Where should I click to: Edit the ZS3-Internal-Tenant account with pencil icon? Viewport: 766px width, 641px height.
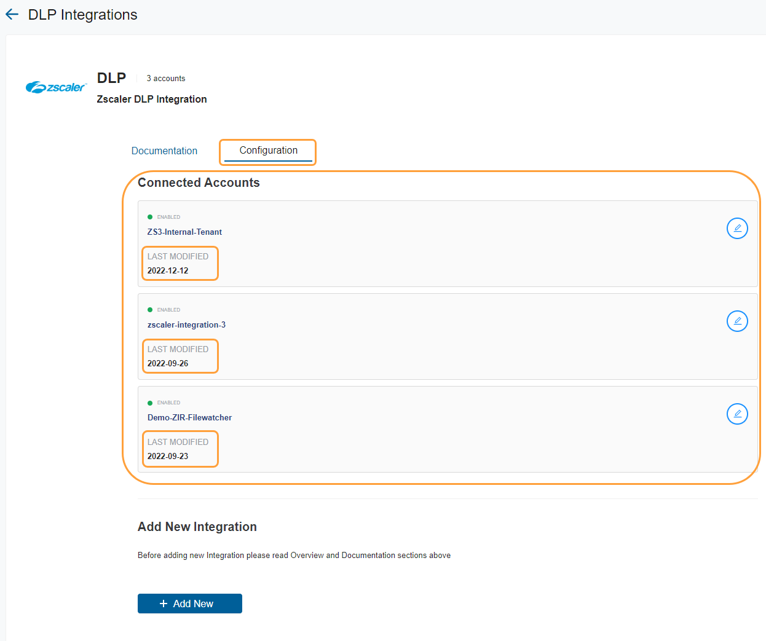(x=737, y=228)
